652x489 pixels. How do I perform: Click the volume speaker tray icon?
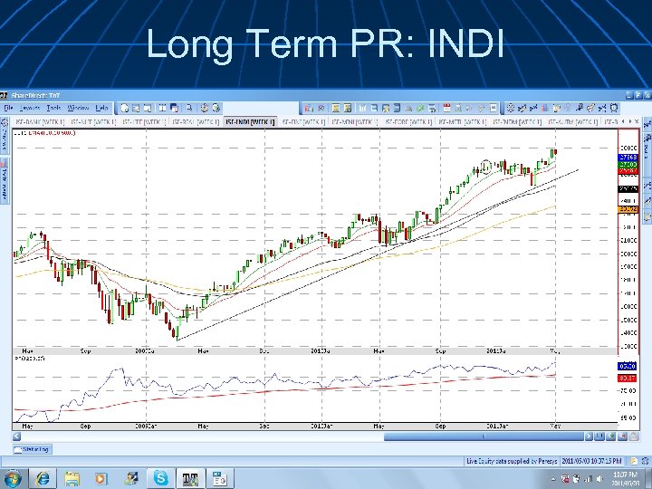tap(599, 479)
